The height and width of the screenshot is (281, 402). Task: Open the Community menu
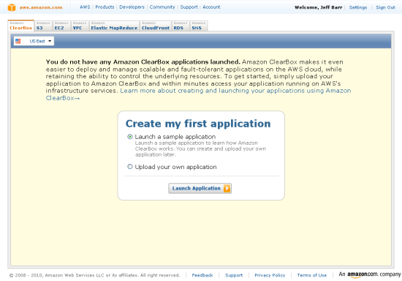click(x=162, y=7)
